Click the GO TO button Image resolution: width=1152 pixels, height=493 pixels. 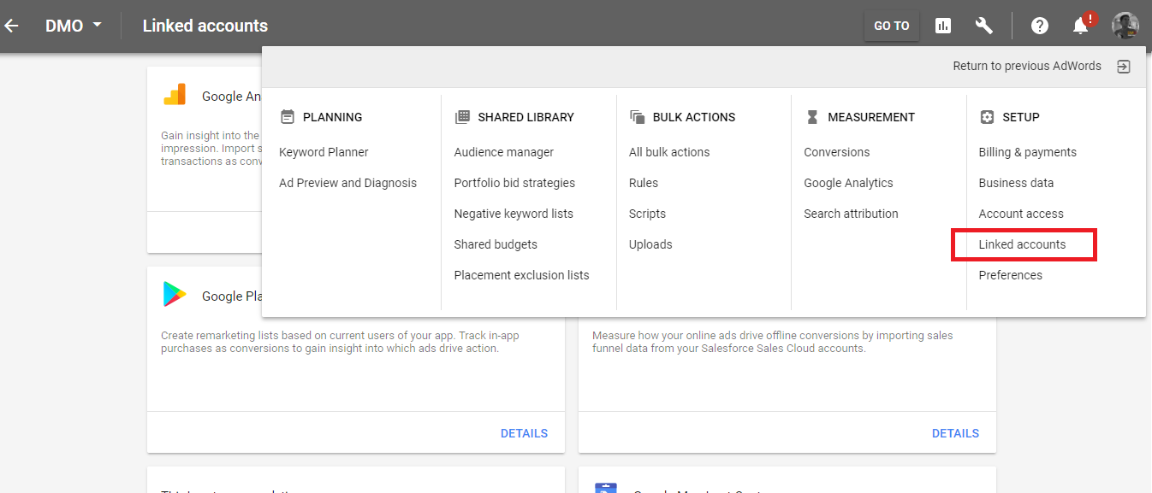(892, 26)
